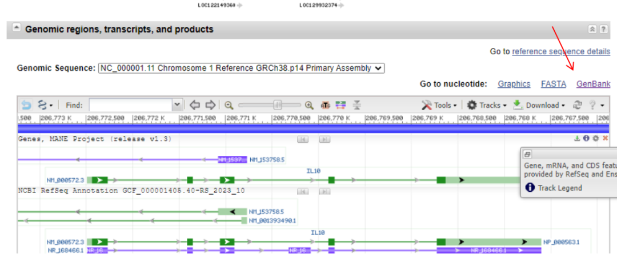Screen dimensions: 617x254
Task: Click the zoom slider handle
Action: [x=277, y=105]
